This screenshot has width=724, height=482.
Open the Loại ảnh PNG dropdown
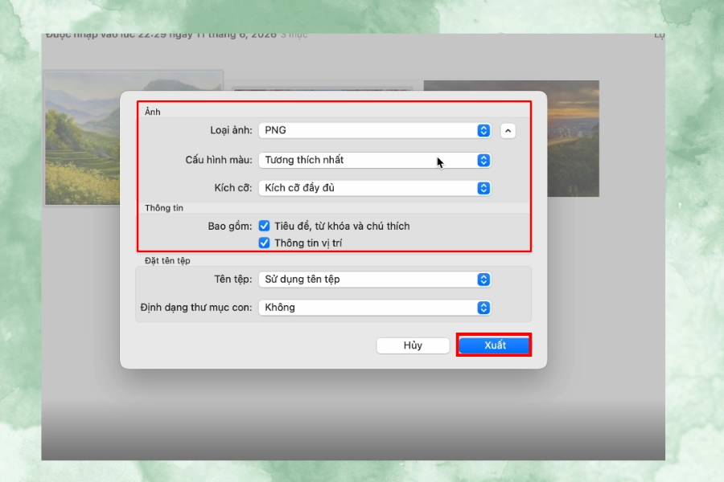[374, 130]
